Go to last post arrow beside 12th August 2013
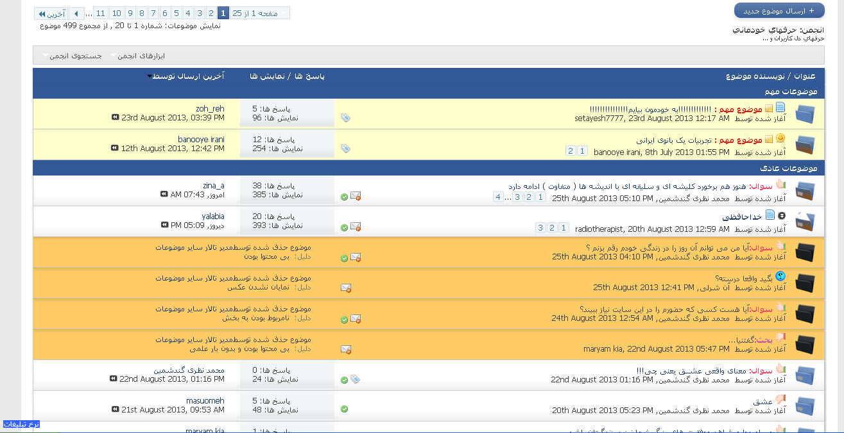 (115, 149)
